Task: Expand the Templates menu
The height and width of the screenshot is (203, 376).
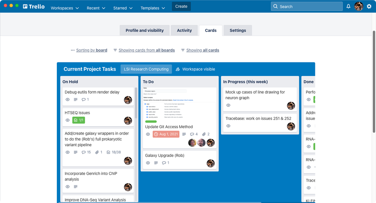Action: click(153, 8)
